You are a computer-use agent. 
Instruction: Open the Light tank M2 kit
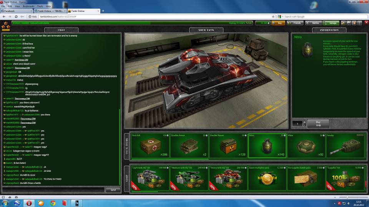click(x=150, y=178)
